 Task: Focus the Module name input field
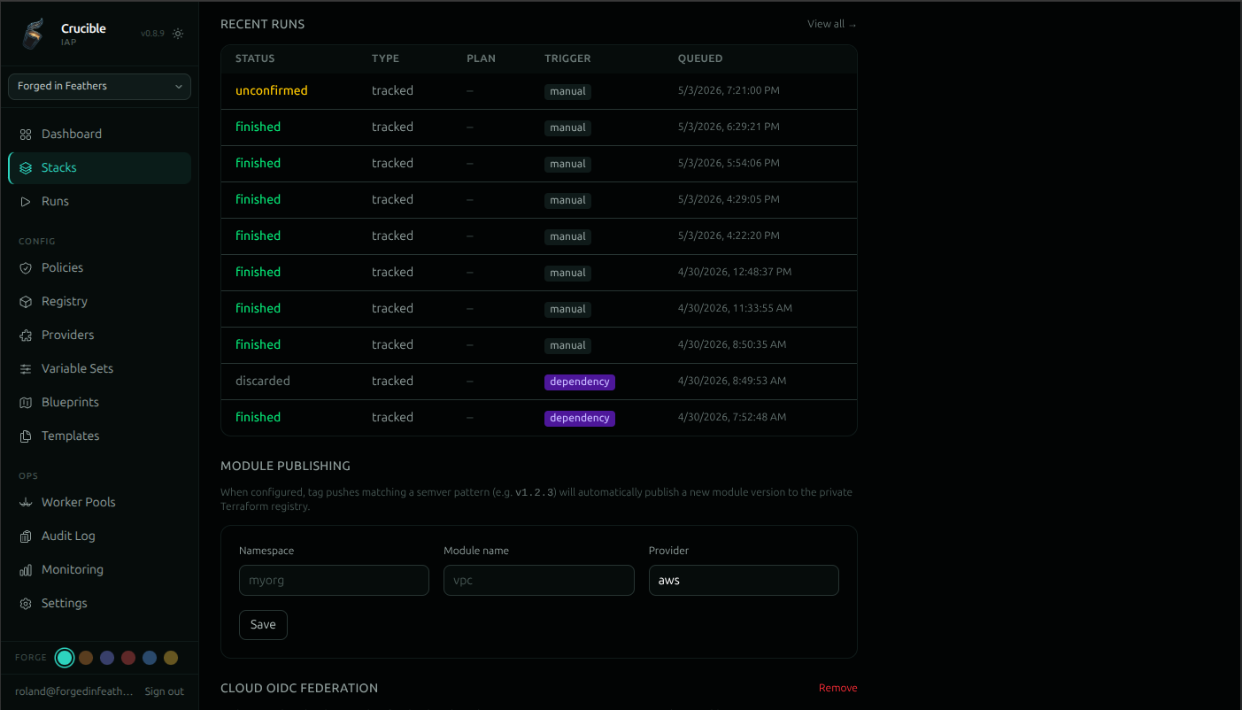pyautogui.click(x=539, y=581)
